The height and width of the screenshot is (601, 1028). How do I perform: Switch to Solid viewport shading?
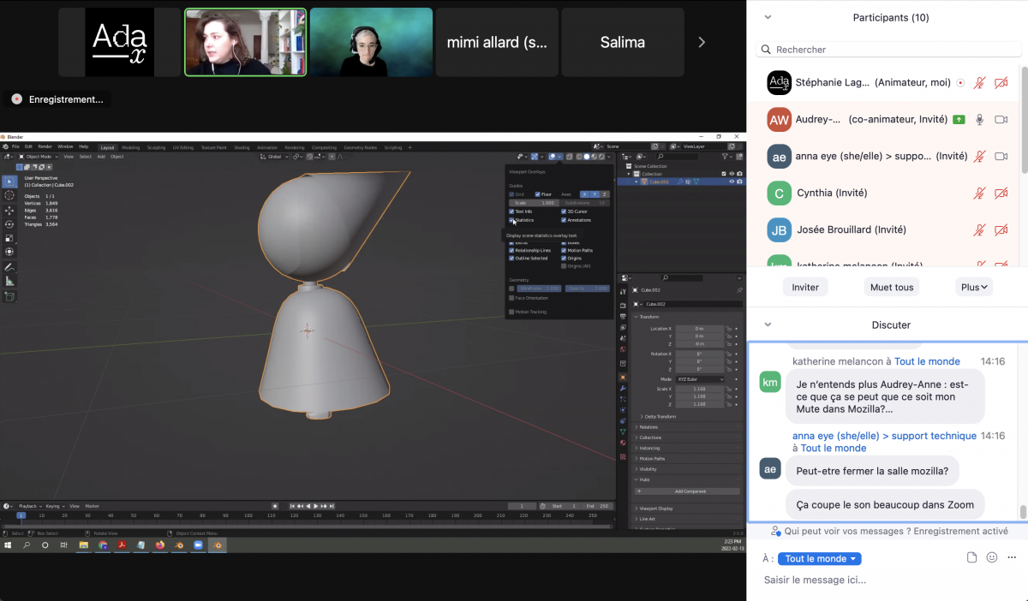point(587,157)
